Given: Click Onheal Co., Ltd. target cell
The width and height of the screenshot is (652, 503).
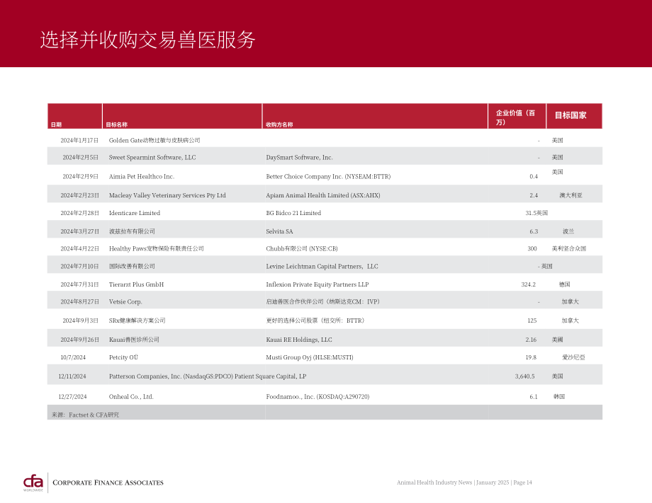Looking at the screenshot, I should [x=131, y=397].
